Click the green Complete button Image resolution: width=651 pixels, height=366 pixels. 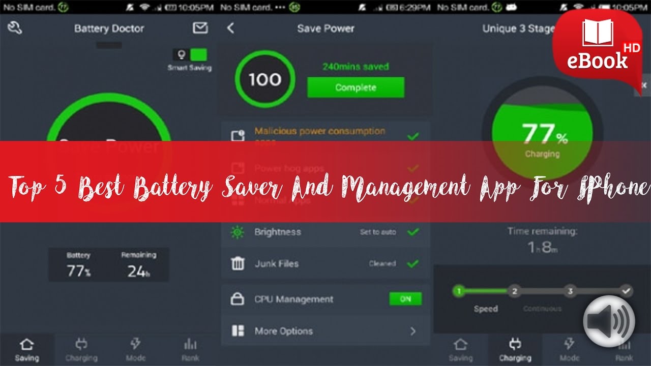pyautogui.click(x=356, y=87)
